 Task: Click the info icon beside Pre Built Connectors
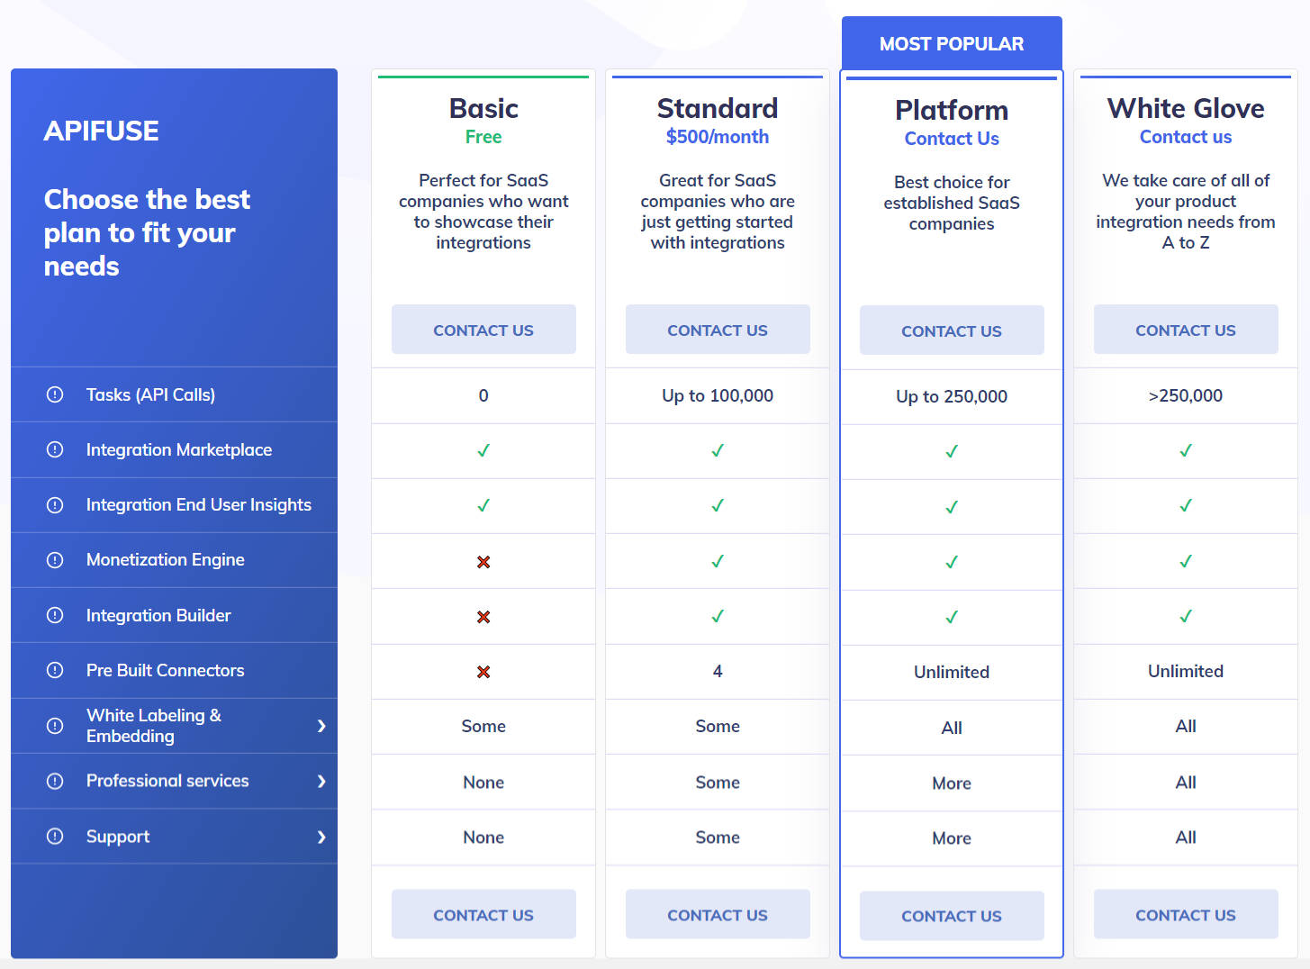pos(55,670)
